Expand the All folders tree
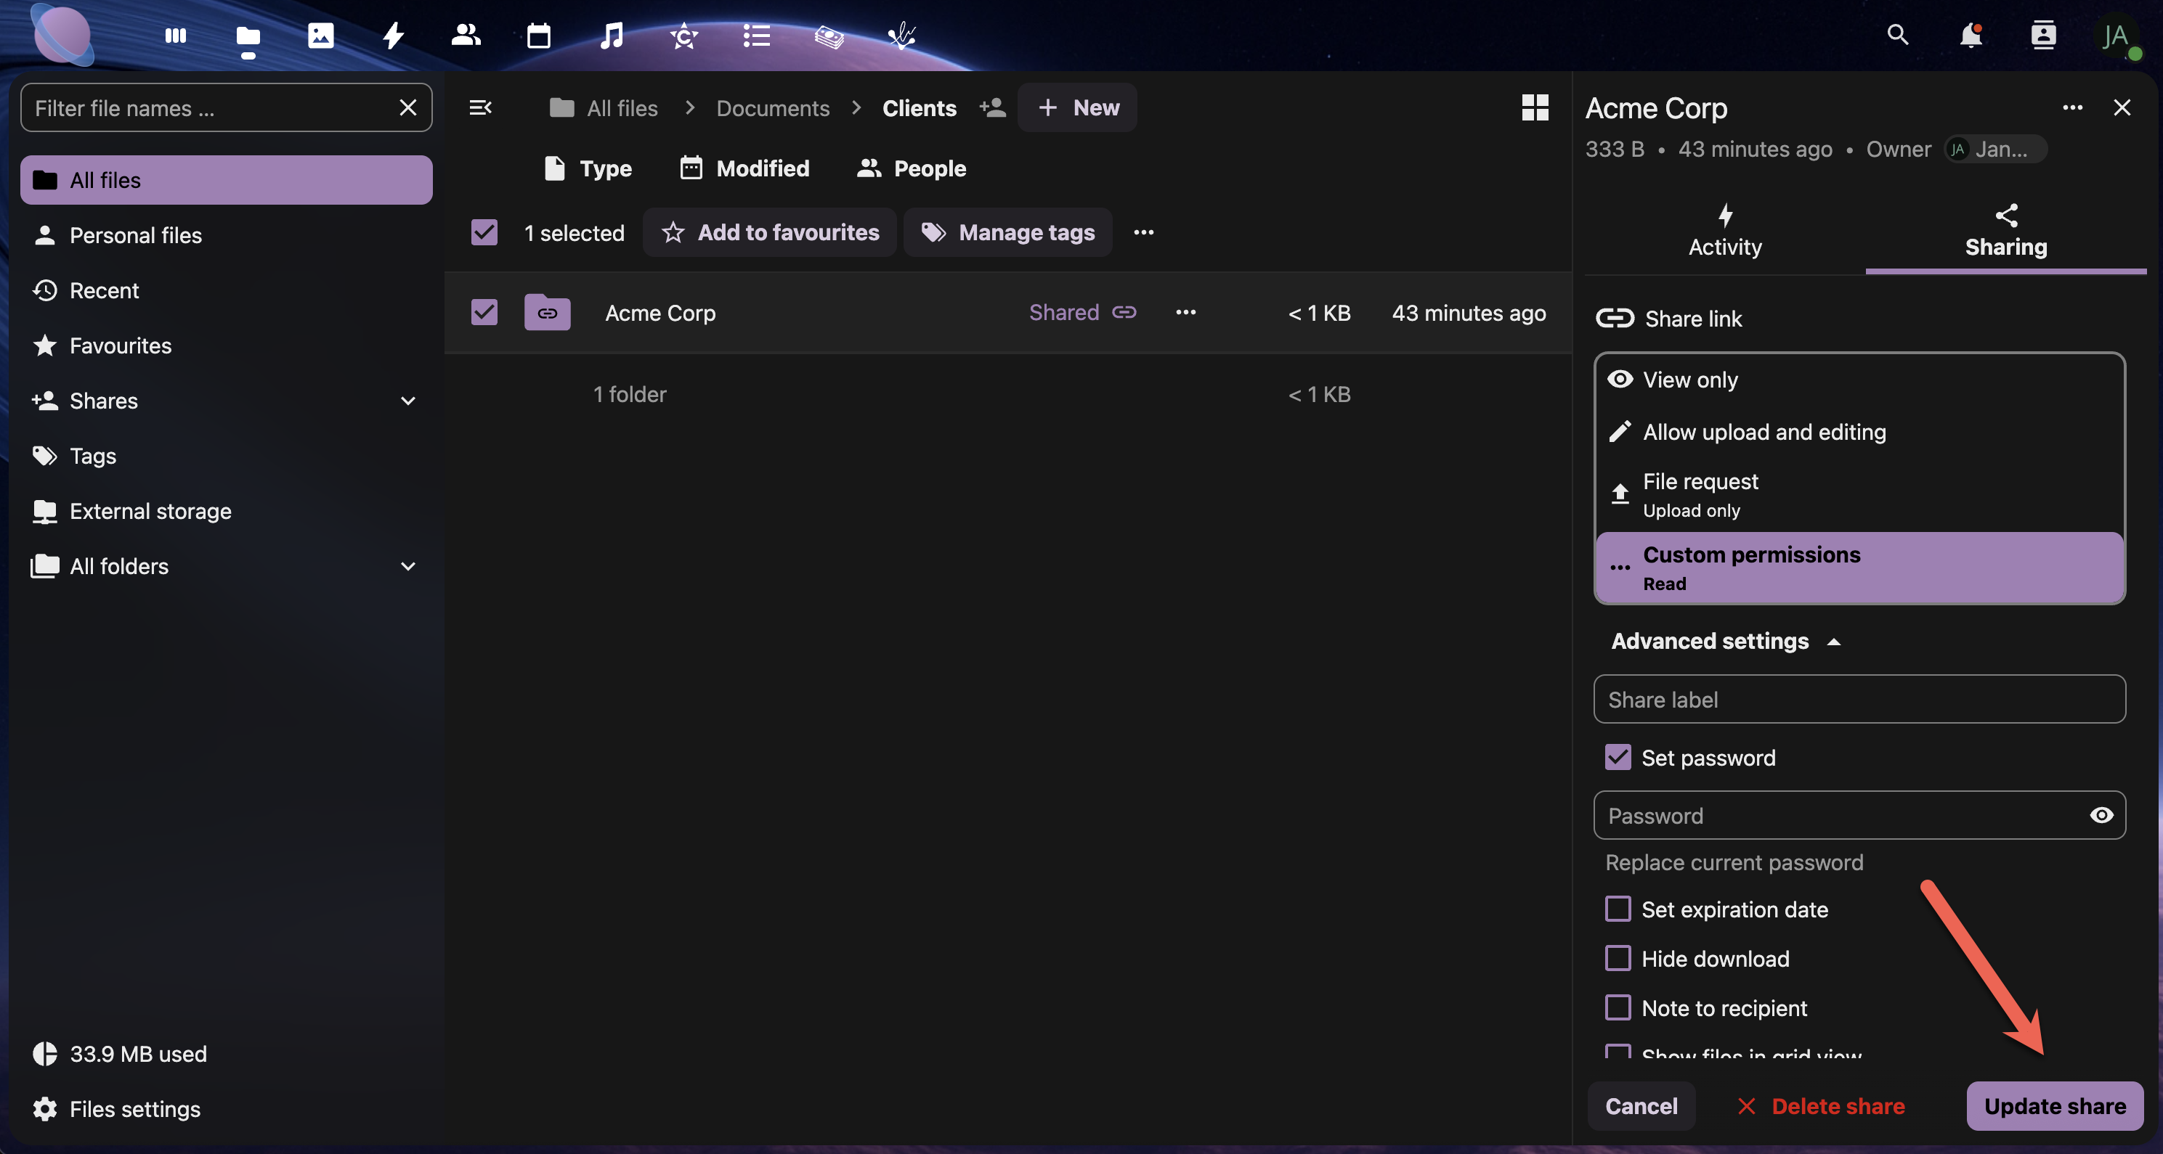This screenshot has height=1154, width=2163. (408, 567)
